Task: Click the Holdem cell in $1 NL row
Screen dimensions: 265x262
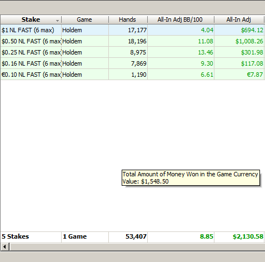Action: pos(85,30)
